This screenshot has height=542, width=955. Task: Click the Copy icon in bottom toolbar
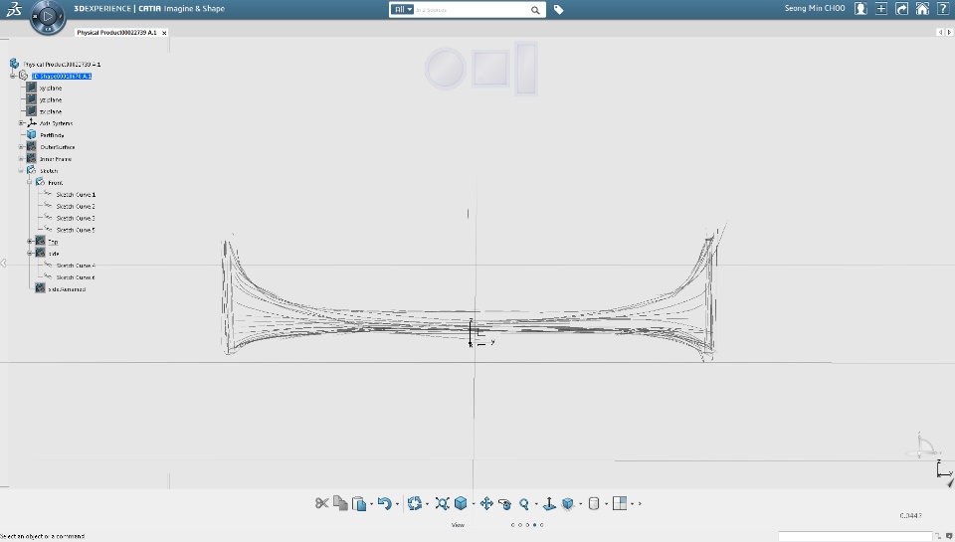pyautogui.click(x=340, y=503)
